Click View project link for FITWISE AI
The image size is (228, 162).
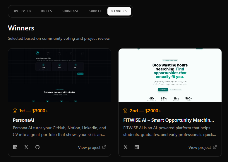tap(203, 147)
